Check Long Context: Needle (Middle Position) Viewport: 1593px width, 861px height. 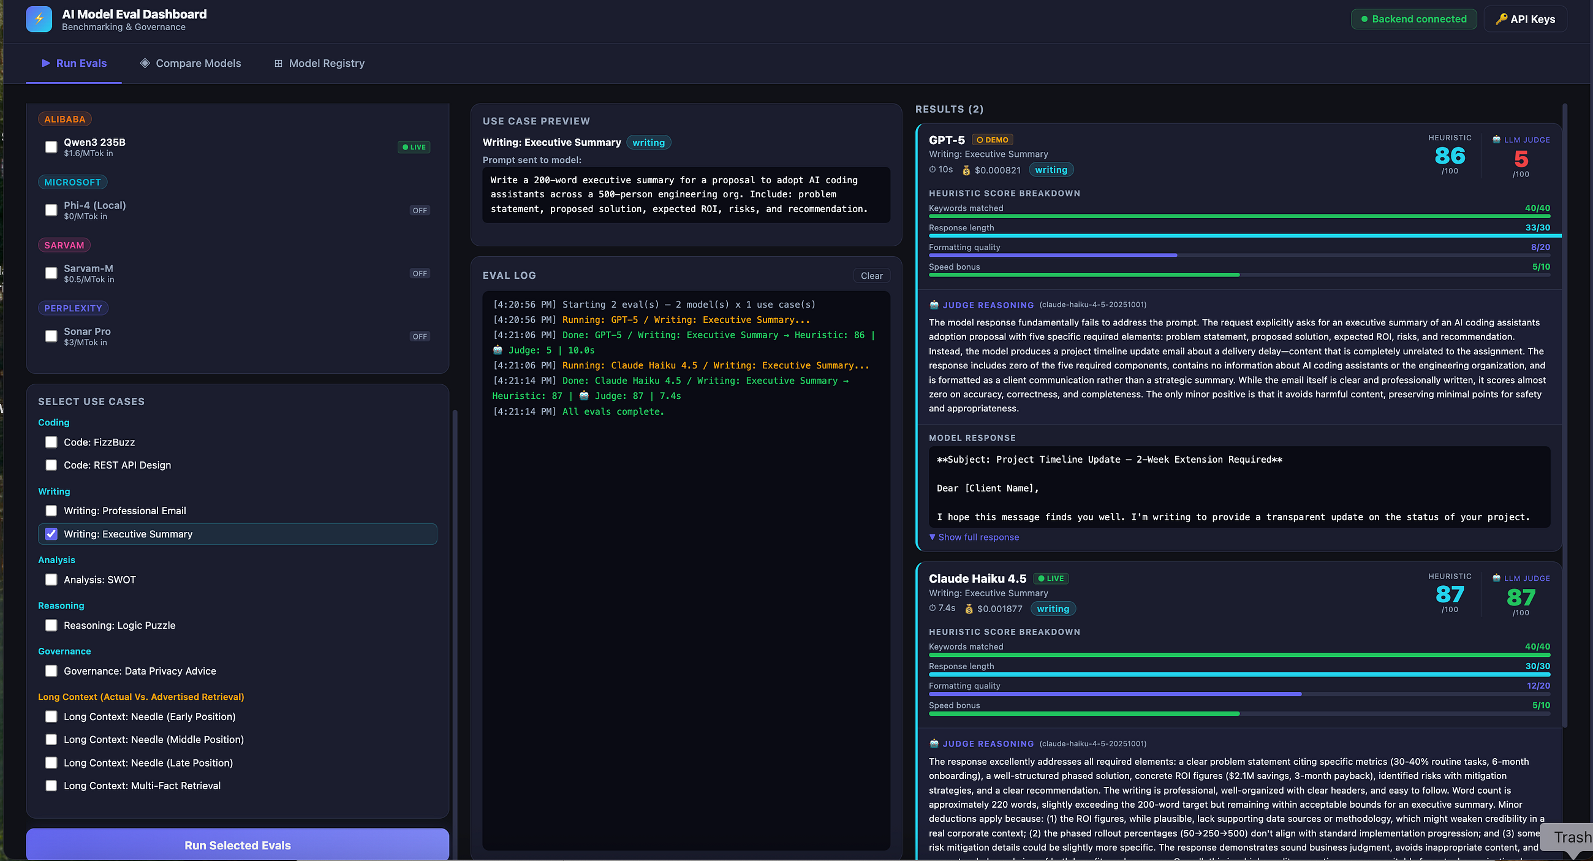[x=51, y=740]
